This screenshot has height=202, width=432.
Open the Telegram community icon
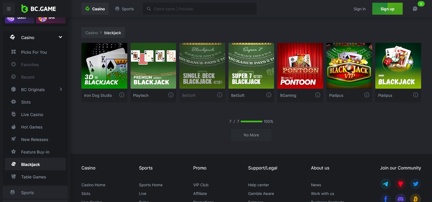tap(386, 184)
